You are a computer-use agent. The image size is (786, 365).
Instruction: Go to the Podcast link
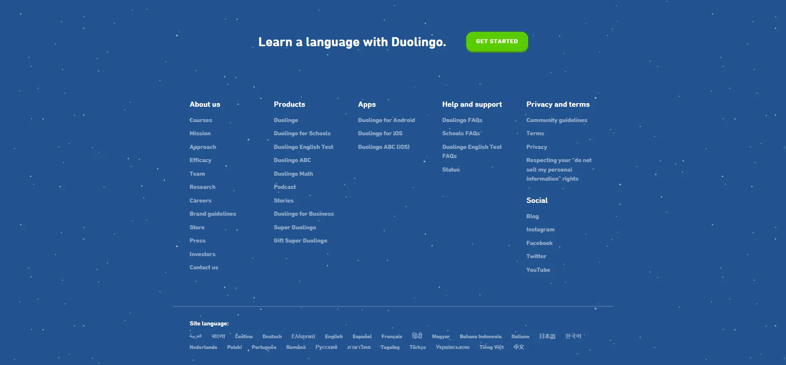285,187
